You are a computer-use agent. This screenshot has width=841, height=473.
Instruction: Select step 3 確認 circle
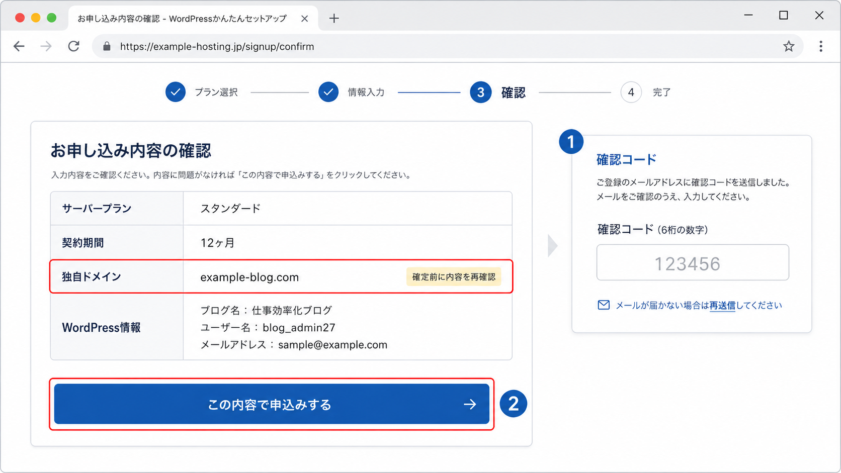click(x=481, y=92)
